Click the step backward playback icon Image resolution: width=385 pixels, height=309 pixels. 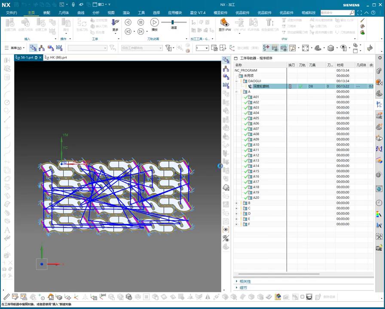pyautogui.click(x=128, y=31)
